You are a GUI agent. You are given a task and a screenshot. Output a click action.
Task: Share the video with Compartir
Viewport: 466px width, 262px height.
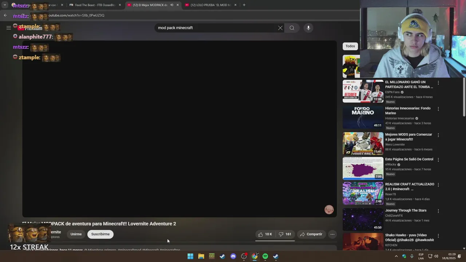click(x=311, y=234)
